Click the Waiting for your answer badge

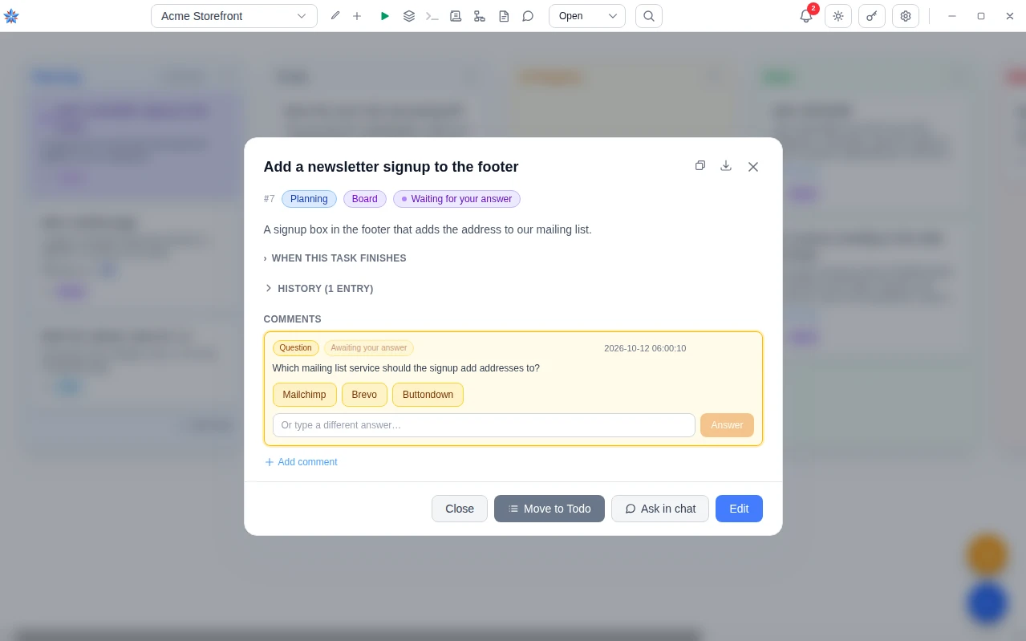[x=456, y=199]
